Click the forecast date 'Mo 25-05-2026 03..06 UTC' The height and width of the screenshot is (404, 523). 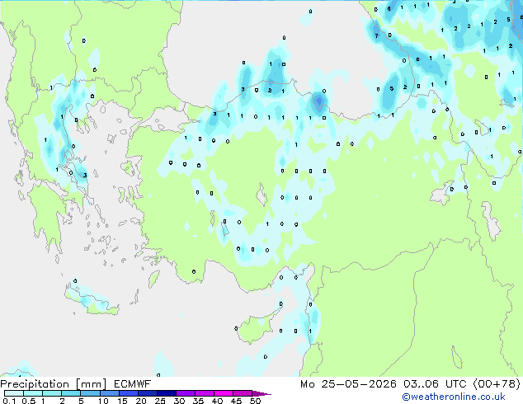(384, 384)
